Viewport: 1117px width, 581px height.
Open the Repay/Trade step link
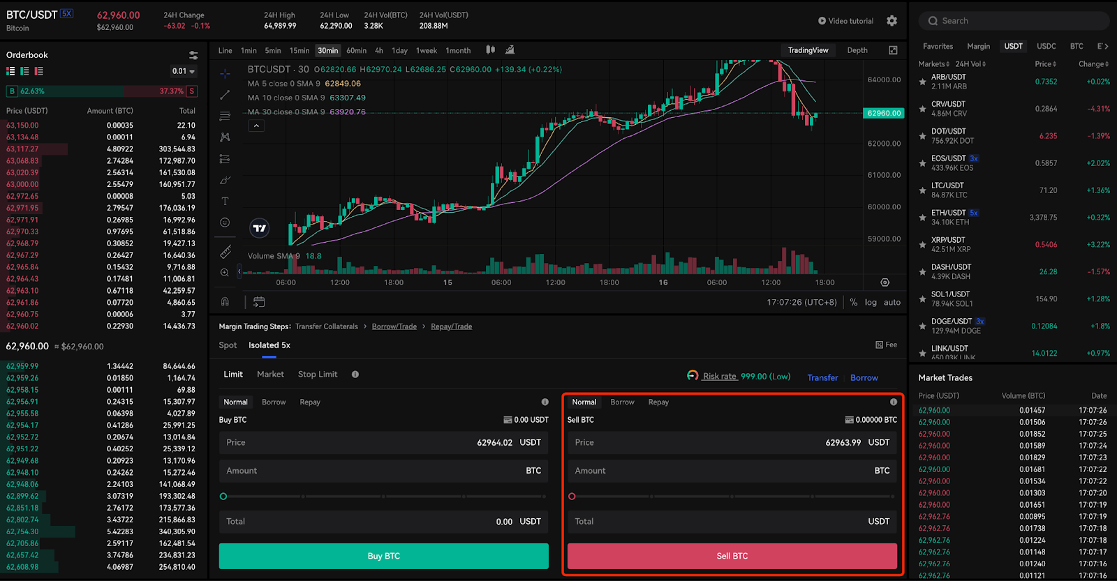tap(451, 326)
